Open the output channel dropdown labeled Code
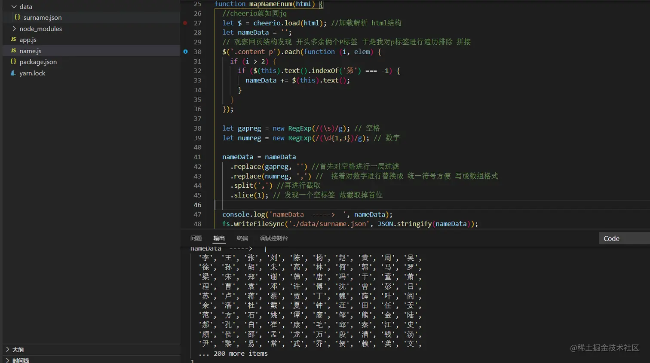This screenshot has height=363, width=650. pos(624,238)
